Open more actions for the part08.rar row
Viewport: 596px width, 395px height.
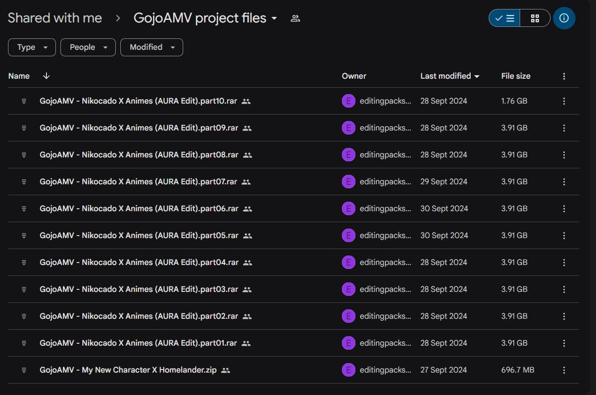(564, 155)
